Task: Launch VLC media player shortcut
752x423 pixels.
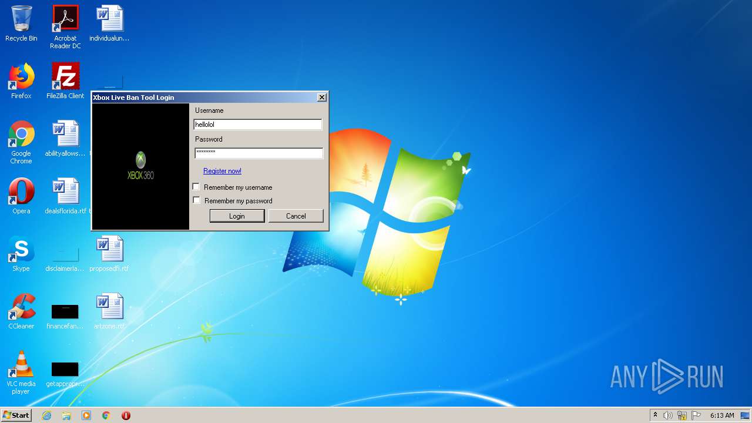Action: pos(21,373)
